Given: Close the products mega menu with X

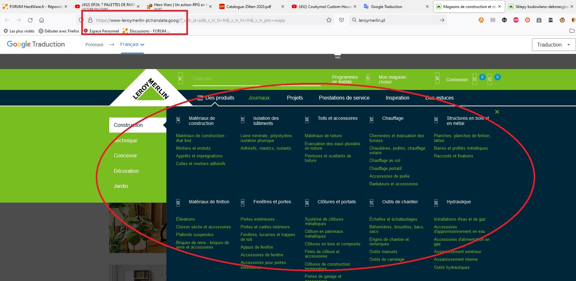Looking at the screenshot, I should pos(497,112).
